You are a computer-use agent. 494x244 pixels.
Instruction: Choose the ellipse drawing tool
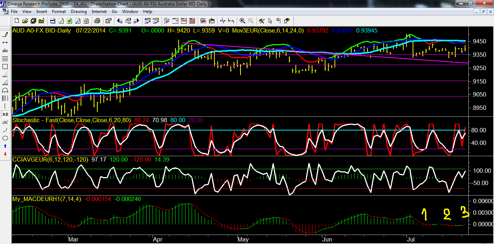pos(5,138)
